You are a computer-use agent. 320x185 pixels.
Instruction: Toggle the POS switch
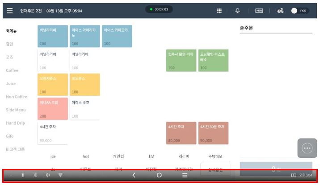pos(300,11)
